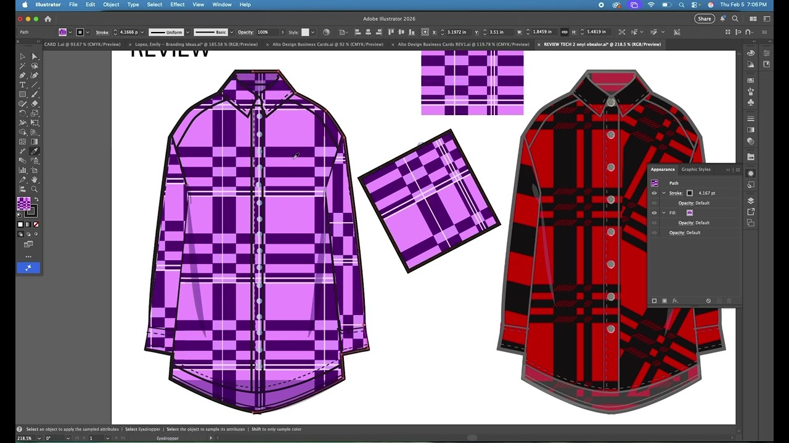Select the Selection (black arrow) tool
The image size is (789, 443).
23,57
